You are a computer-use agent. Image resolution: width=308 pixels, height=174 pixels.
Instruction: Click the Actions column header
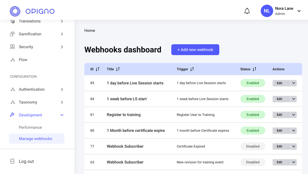(x=278, y=69)
